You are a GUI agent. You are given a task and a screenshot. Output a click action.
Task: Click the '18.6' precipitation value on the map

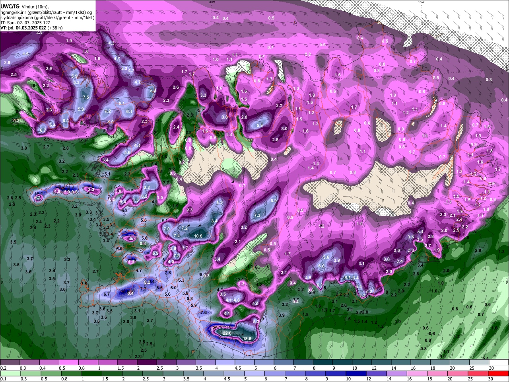click(247, 339)
